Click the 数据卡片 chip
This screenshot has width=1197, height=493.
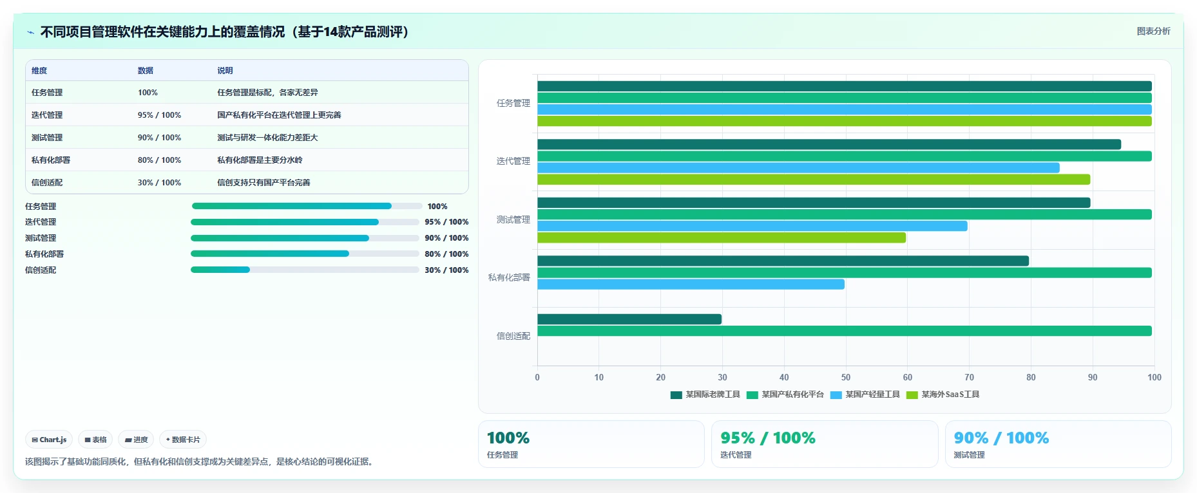183,440
